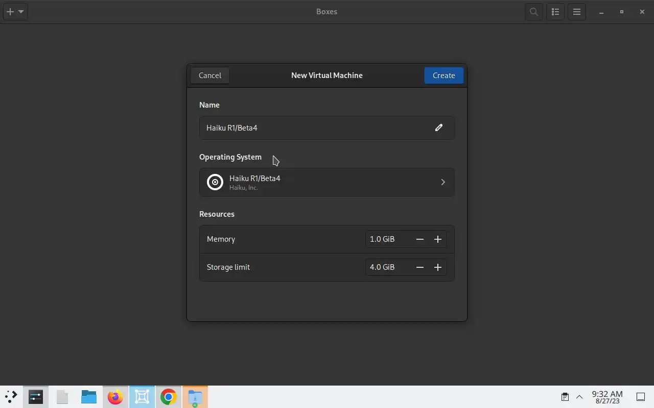Image resolution: width=654 pixels, height=408 pixels.
Task: Cancel the New Virtual Machine dialog
Action: tap(210, 75)
